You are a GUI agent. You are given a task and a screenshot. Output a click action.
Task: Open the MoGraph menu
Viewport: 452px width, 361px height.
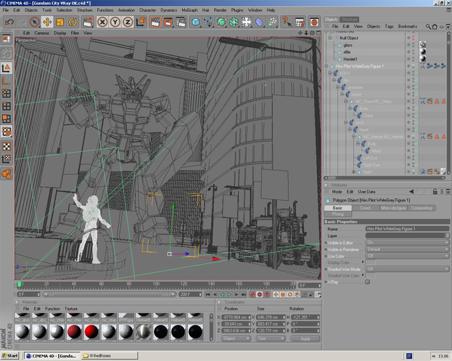click(x=190, y=10)
